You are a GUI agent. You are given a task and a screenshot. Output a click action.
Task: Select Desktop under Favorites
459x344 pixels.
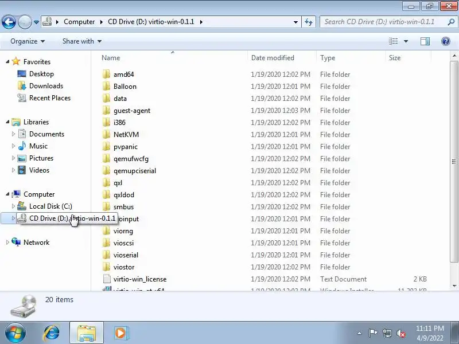click(x=41, y=74)
